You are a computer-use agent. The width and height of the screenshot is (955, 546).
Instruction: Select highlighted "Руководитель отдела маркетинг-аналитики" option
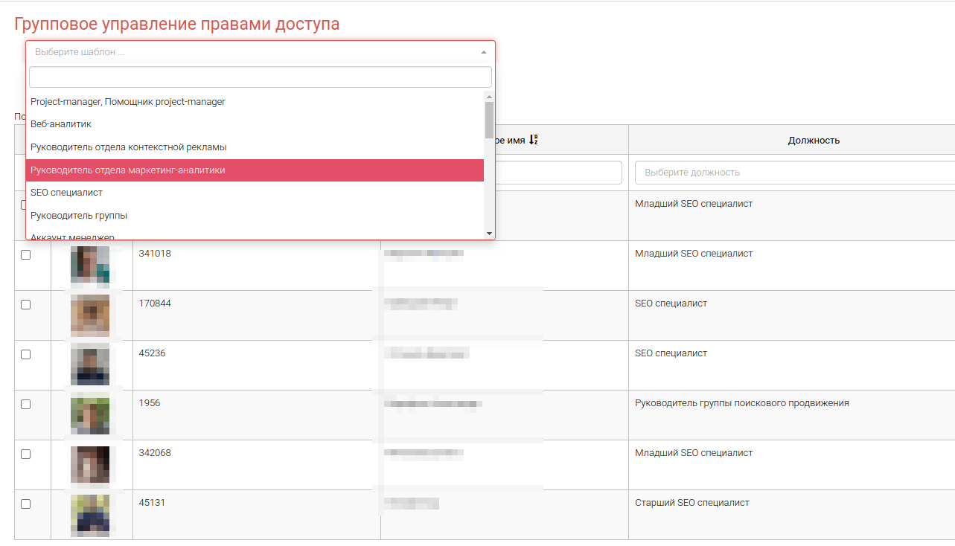[128, 170]
